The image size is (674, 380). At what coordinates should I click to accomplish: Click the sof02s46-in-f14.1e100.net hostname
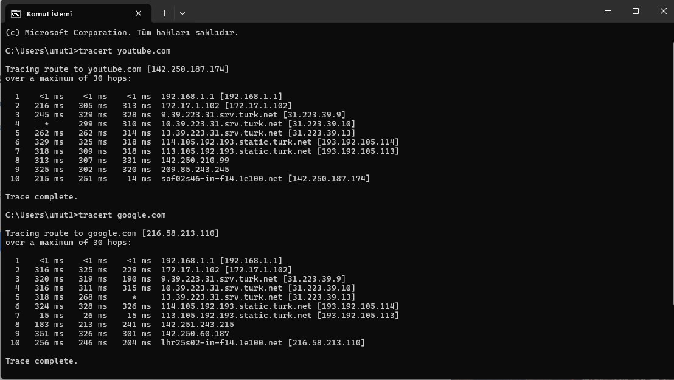click(x=222, y=178)
